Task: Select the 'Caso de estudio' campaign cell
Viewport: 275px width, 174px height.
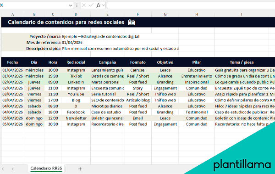Action: tap(107, 112)
